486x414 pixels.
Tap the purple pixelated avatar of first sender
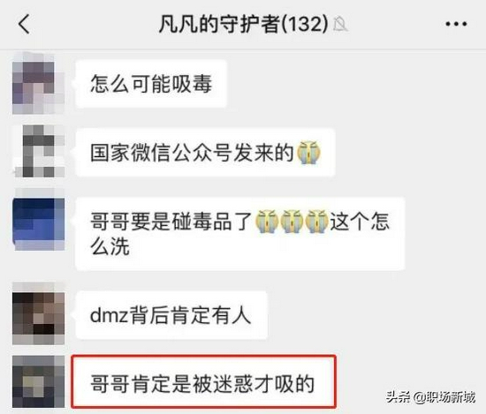(38, 83)
